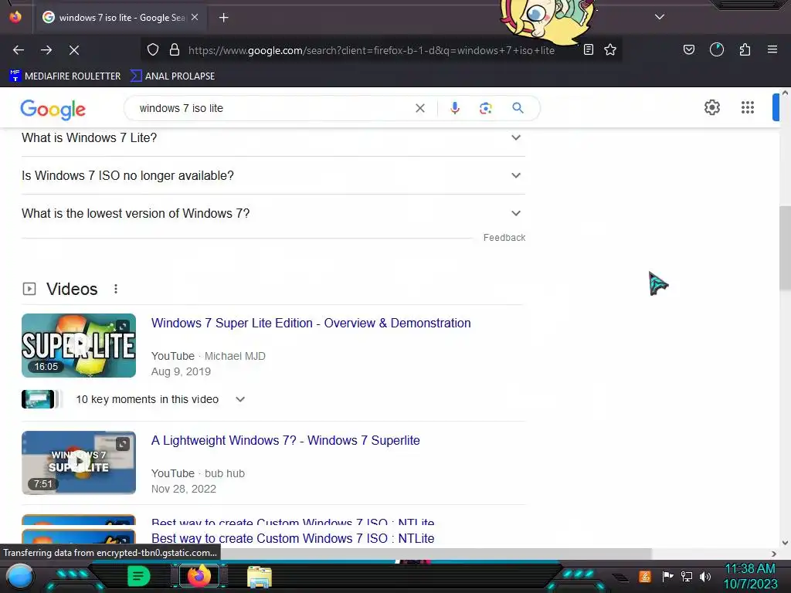Expand 'What is Windows 7 Lite?' question

273,137
